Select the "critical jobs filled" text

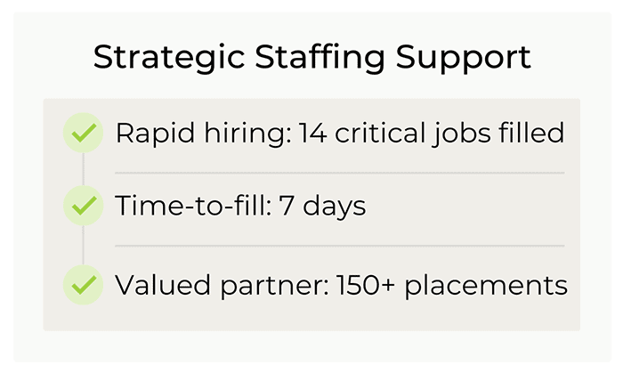[449, 134]
